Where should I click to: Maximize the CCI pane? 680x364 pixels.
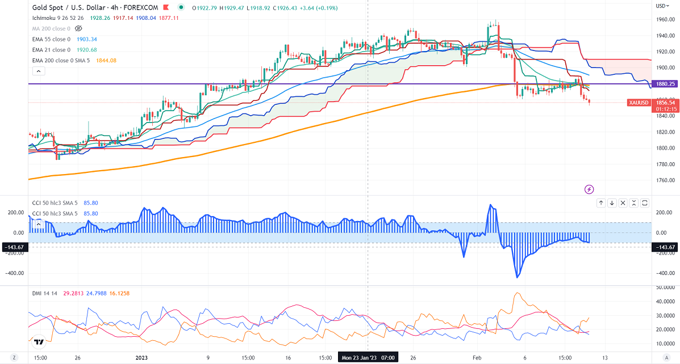646,202
